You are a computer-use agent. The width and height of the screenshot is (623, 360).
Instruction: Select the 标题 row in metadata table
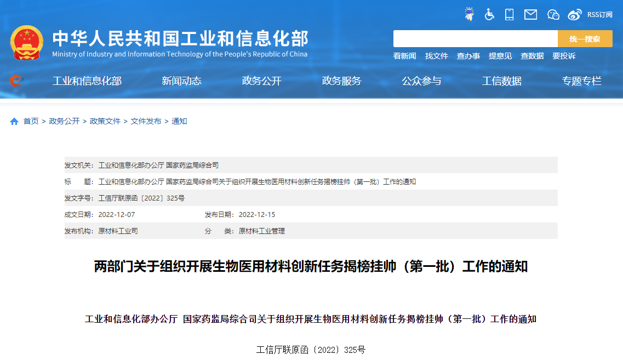[x=311, y=181]
